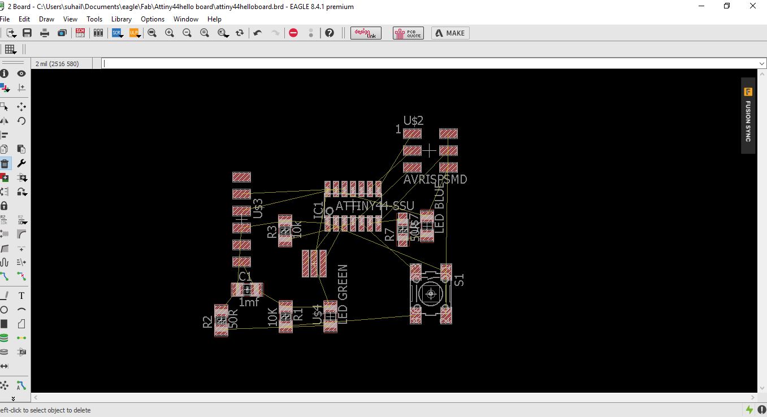767x417 pixels.
Task: Select the filled Rectangle tool
Action: tap(4, 324)
